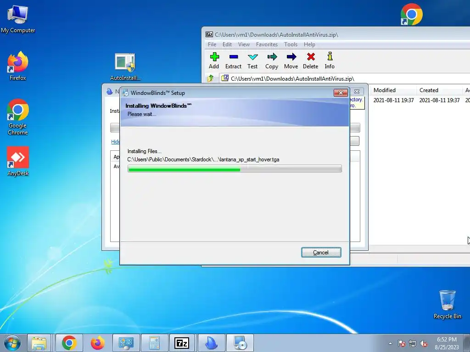The width and height of the screenshot is (470, 352).
Task: Sort by the Created column header
Action: click(x=439, y=90)
